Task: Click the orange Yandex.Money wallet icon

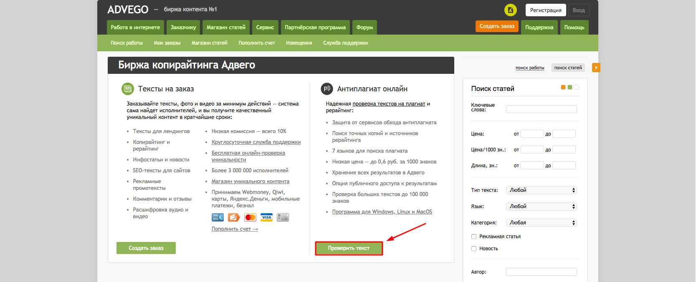Action: pyautogui.click(x=234, y=217)
